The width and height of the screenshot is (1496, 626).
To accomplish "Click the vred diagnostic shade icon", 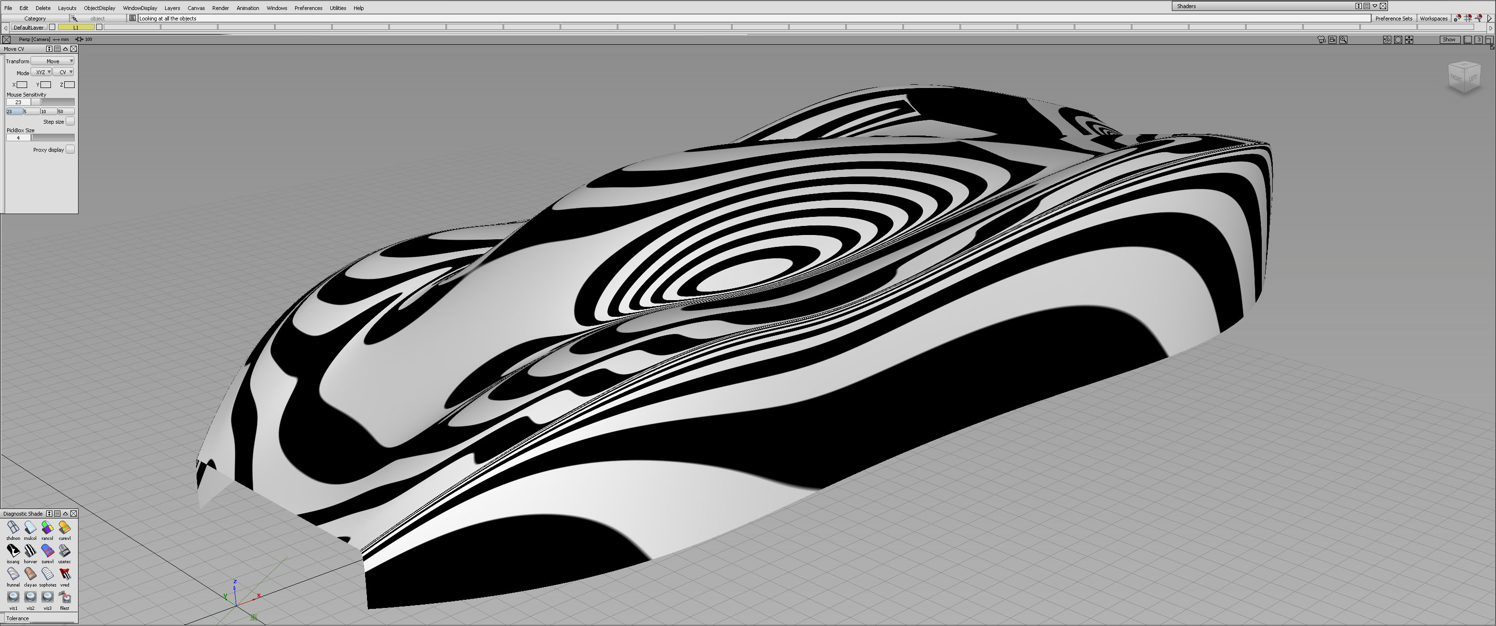I will tap(64, 574).
